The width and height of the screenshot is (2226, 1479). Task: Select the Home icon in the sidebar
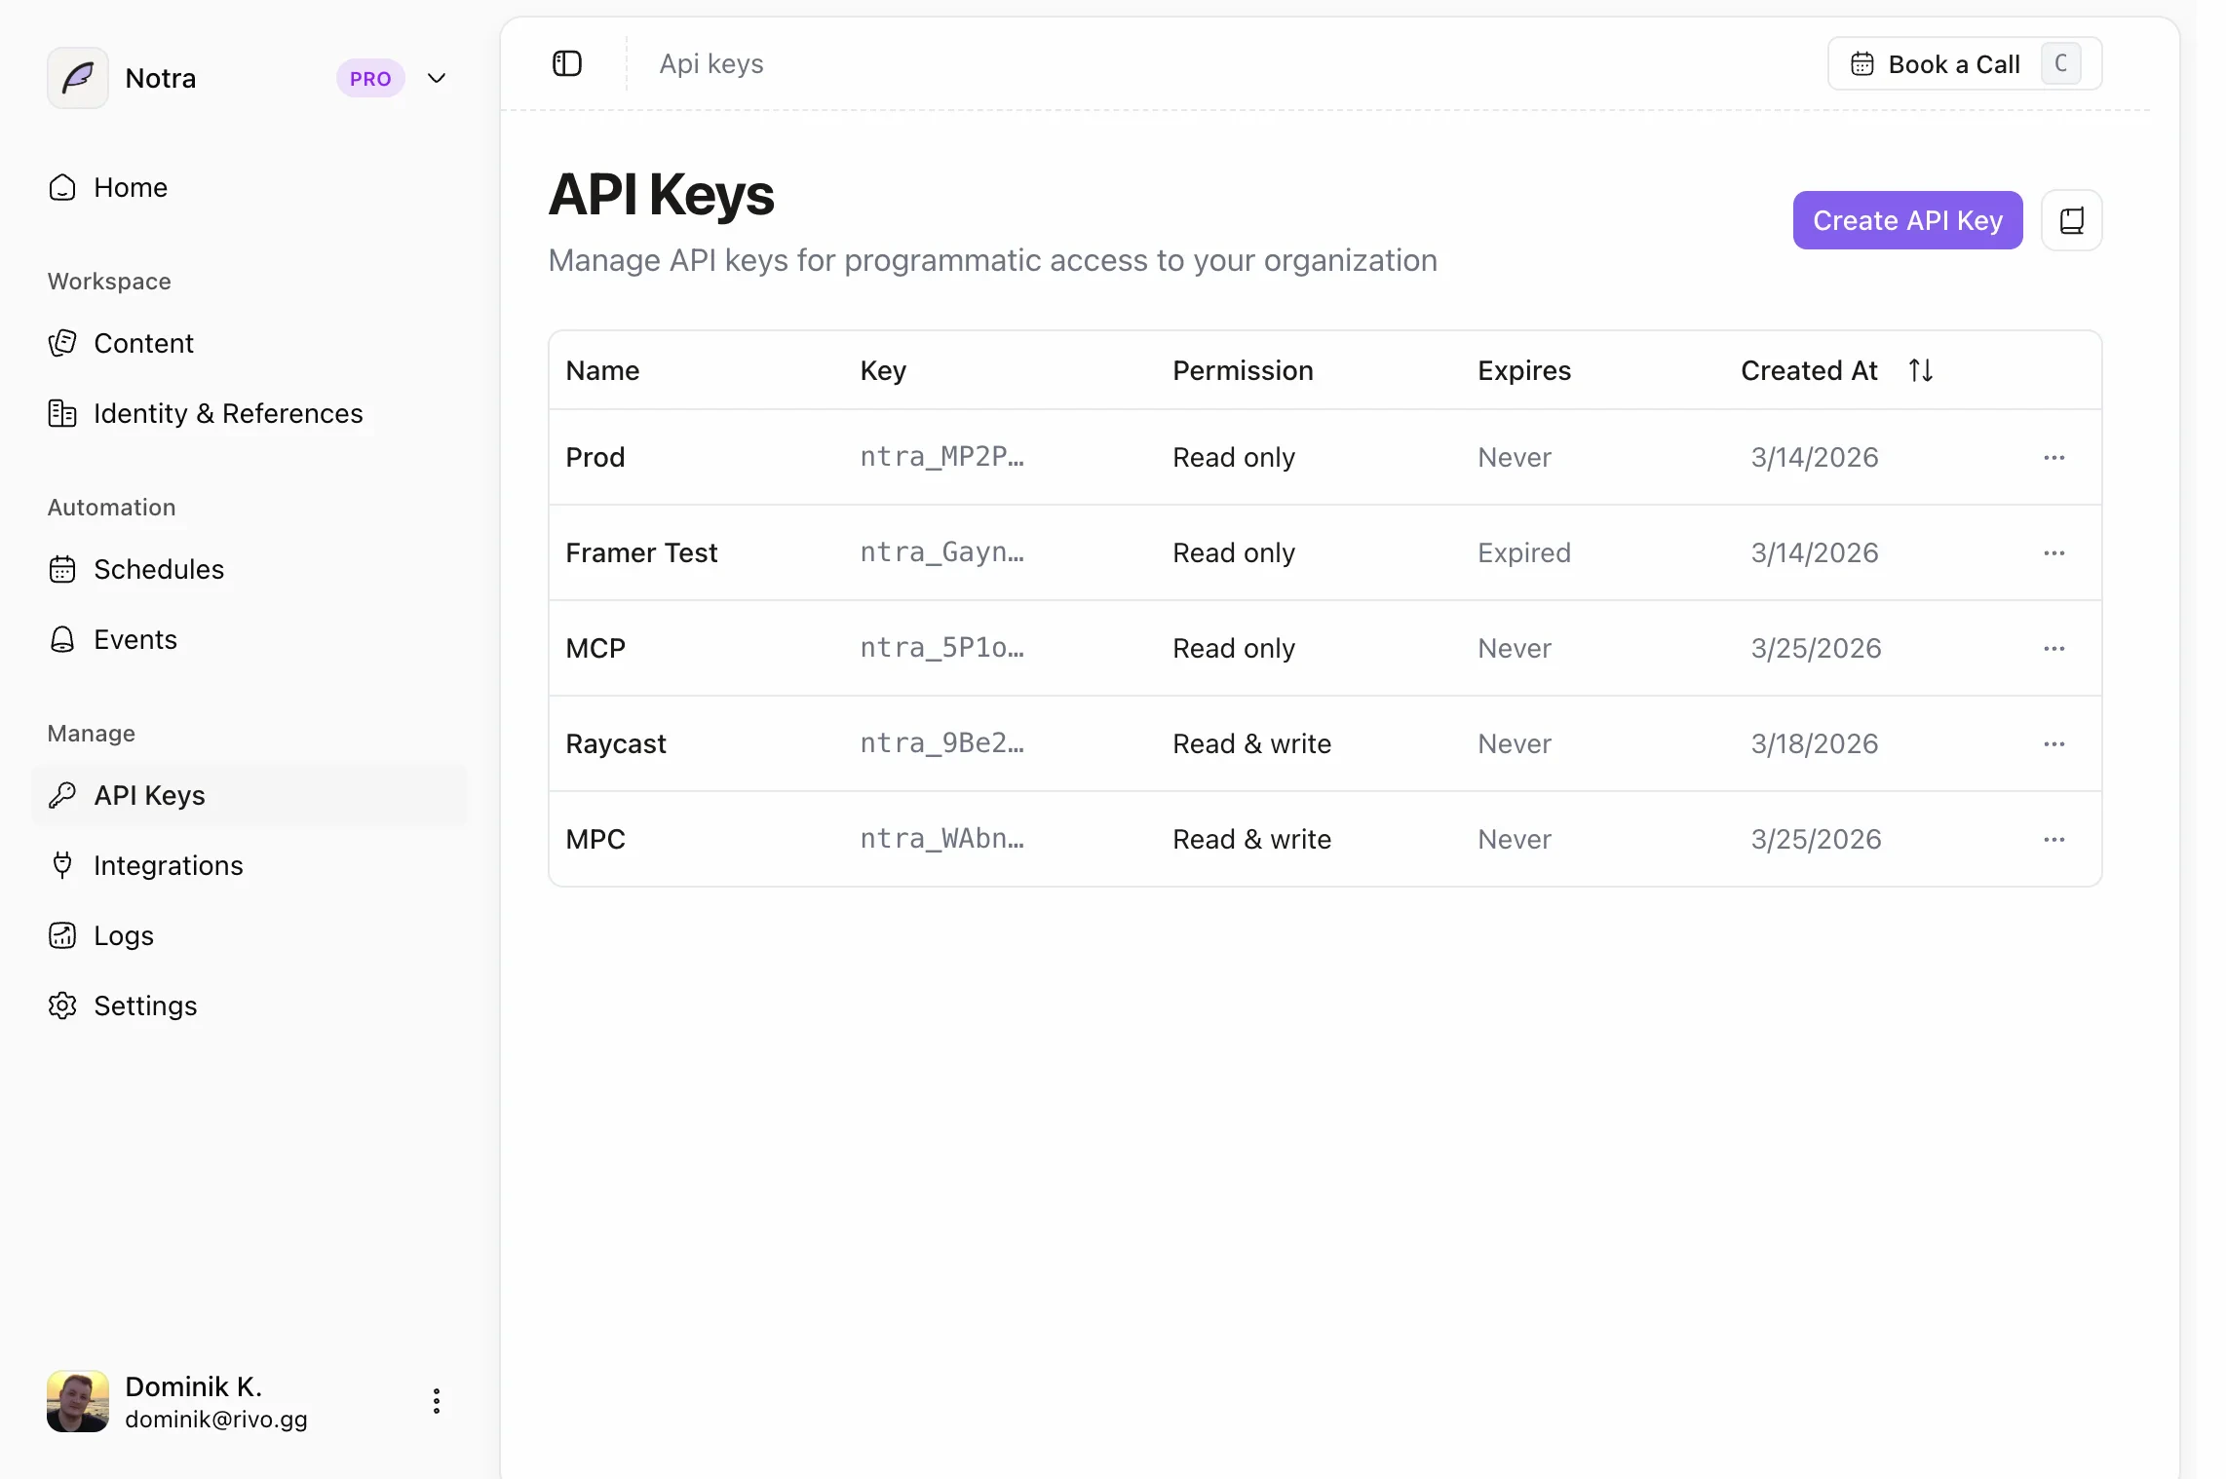click(61, 187)
